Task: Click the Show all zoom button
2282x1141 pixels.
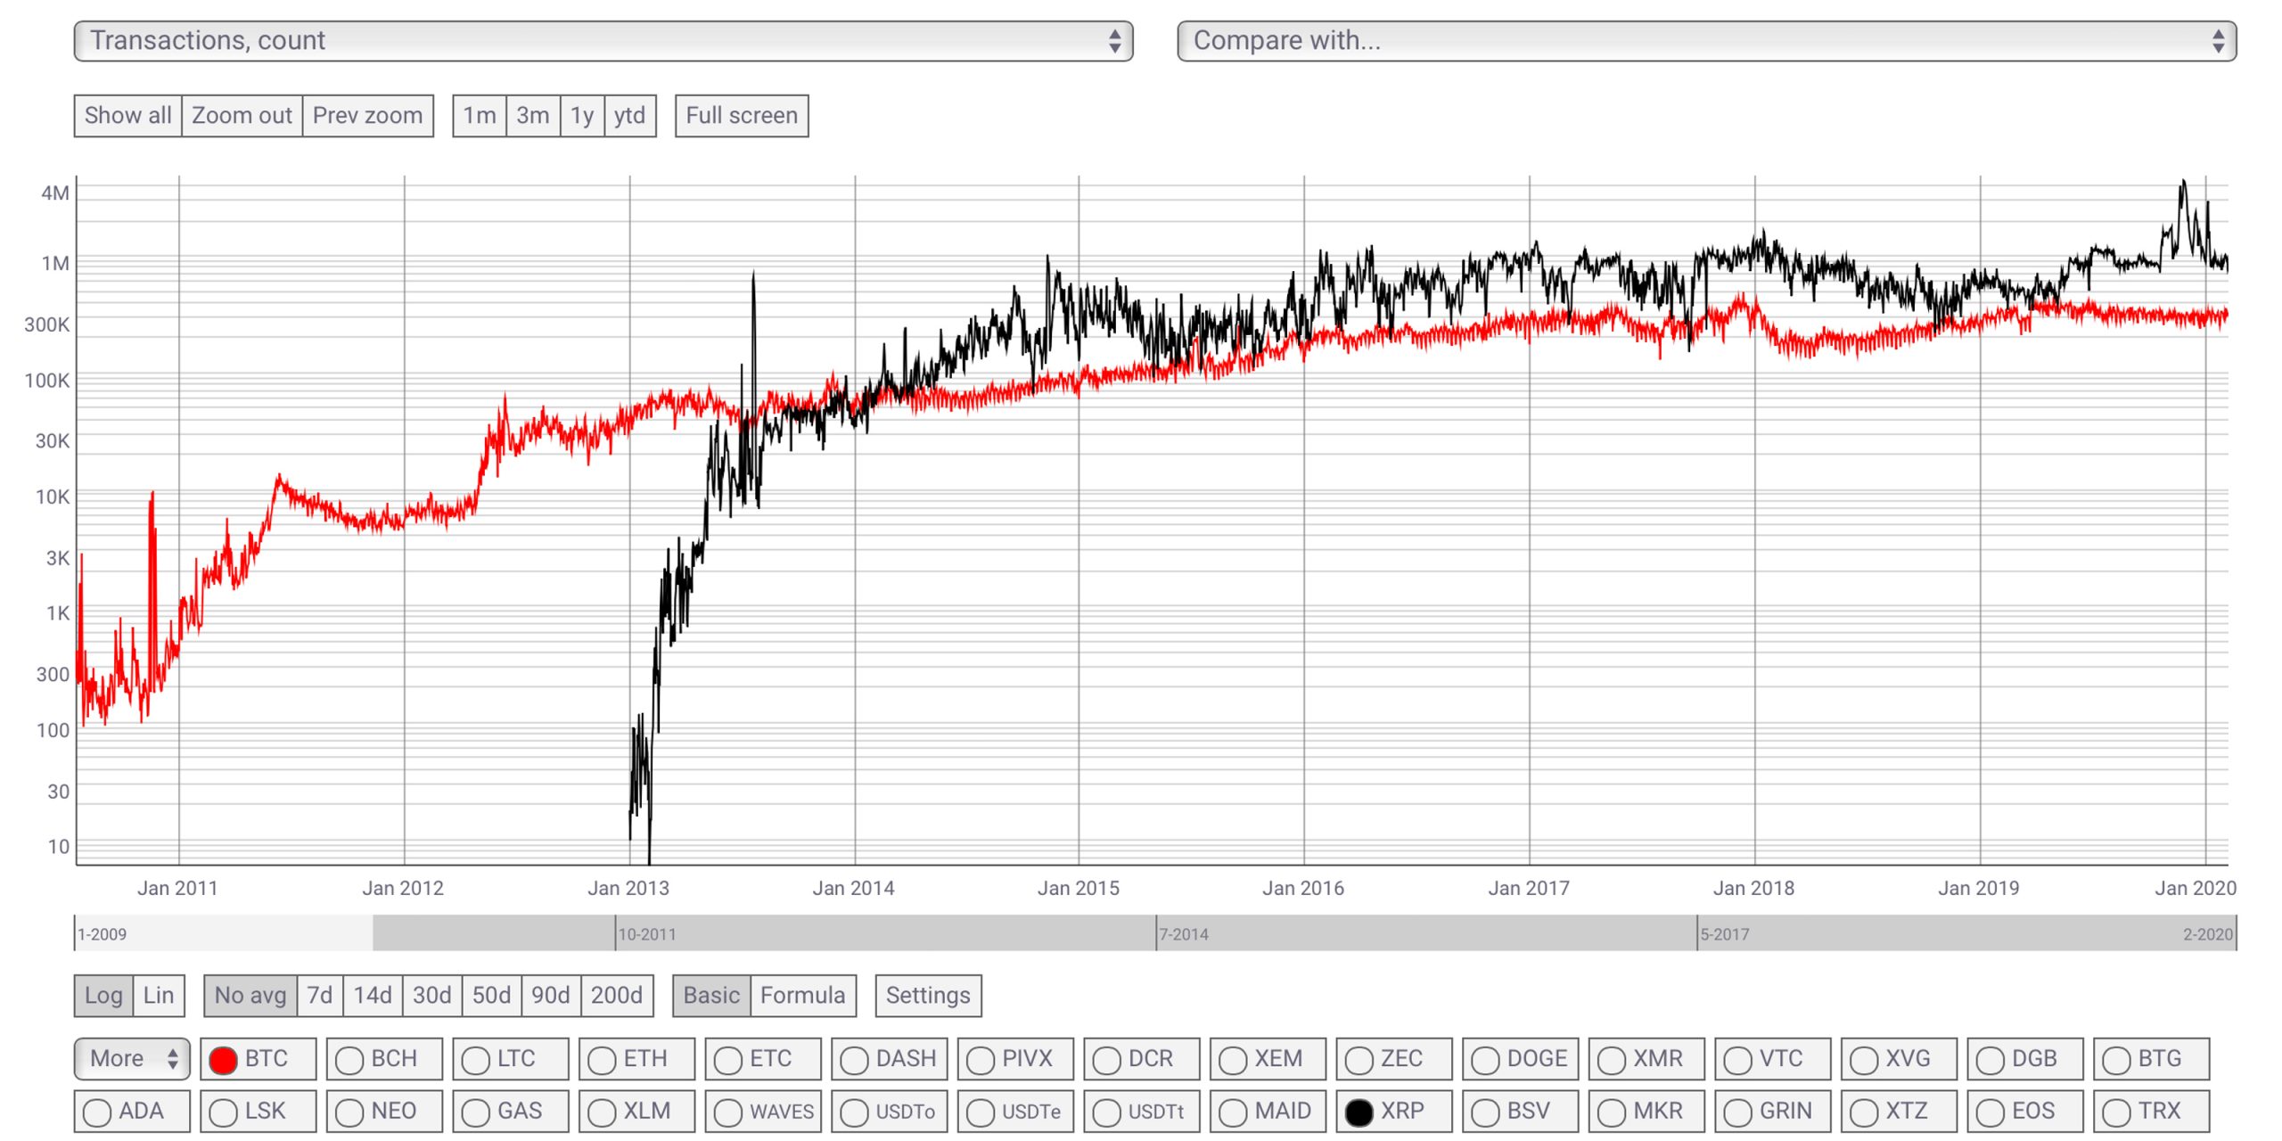Action: coord(128,115)
